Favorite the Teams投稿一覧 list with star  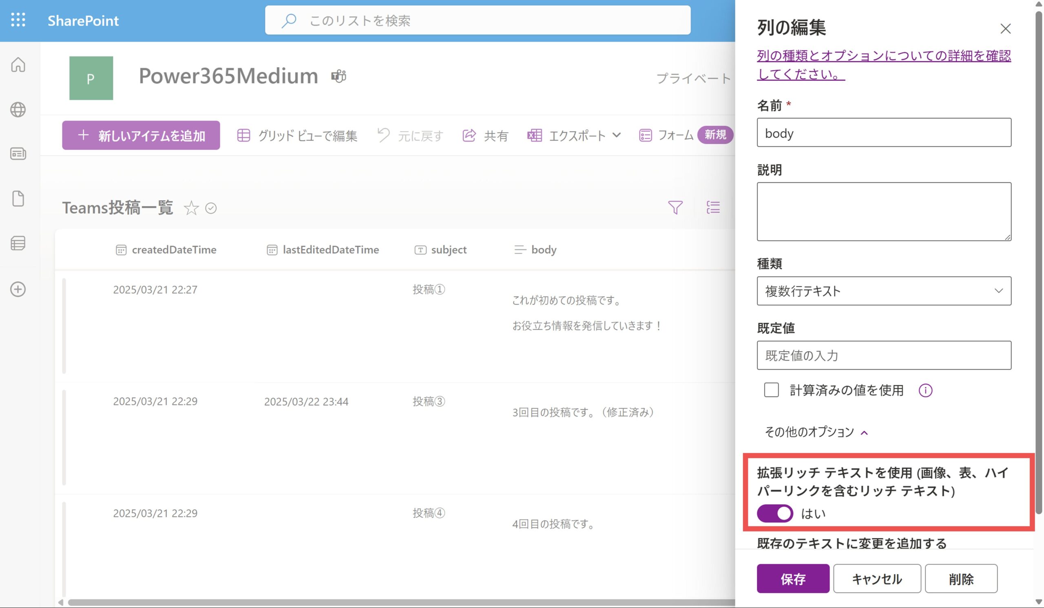(191, 208)
